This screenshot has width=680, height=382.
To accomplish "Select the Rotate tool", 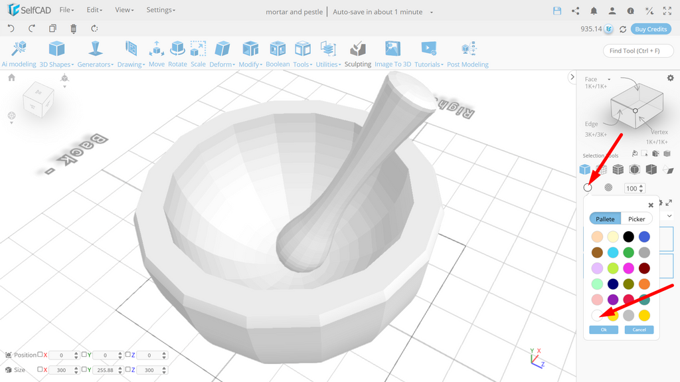I will coord(177,54).
